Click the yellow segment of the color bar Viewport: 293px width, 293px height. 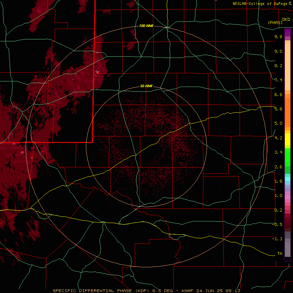tap(287, 139)
